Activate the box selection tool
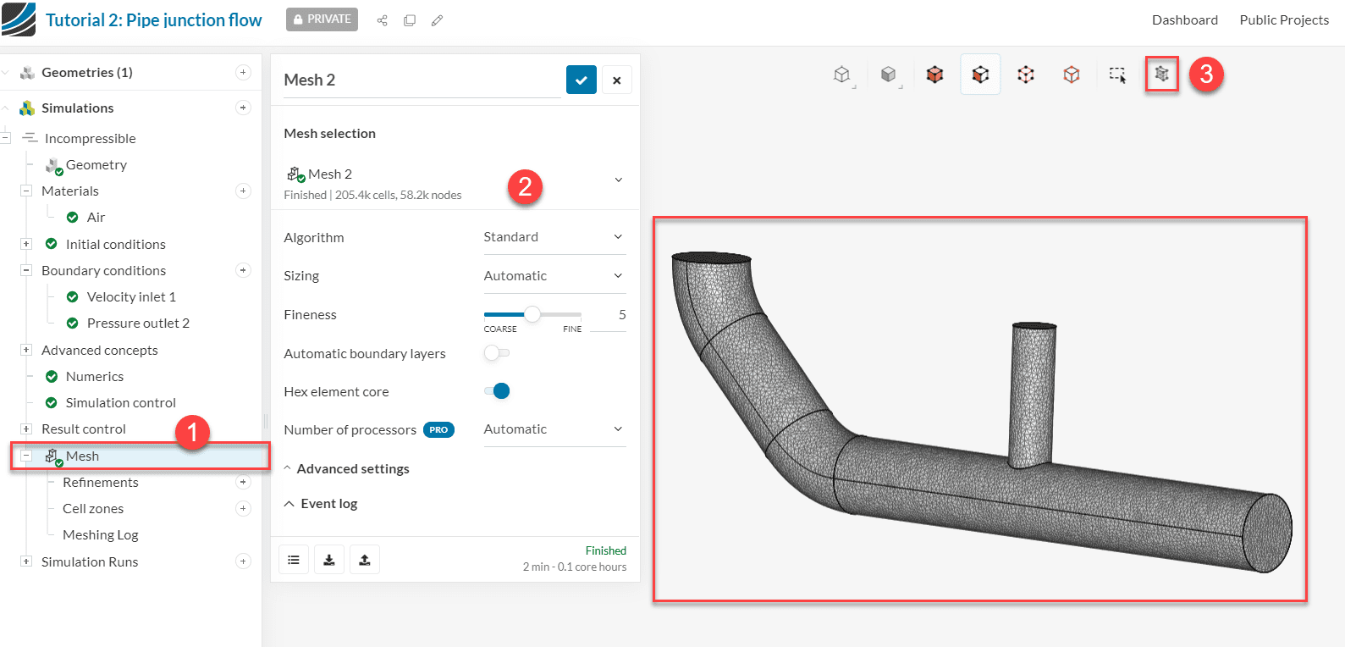 [x=1117, y=75]
